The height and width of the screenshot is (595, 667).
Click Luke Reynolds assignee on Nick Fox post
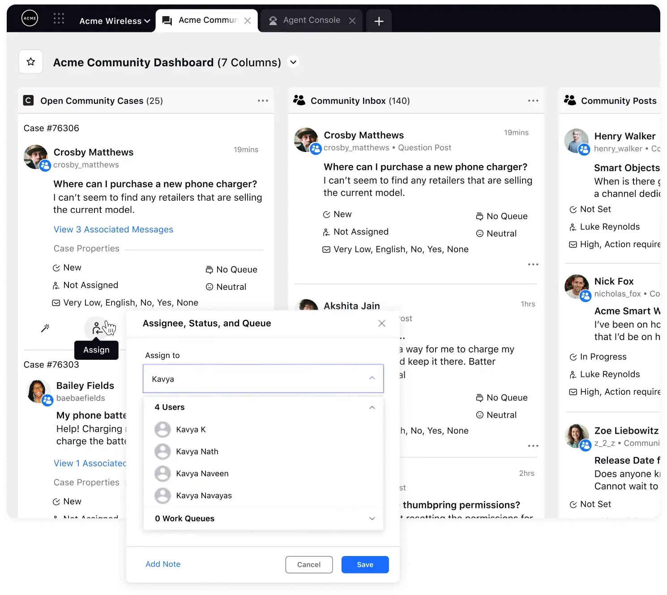click(605, 374)
